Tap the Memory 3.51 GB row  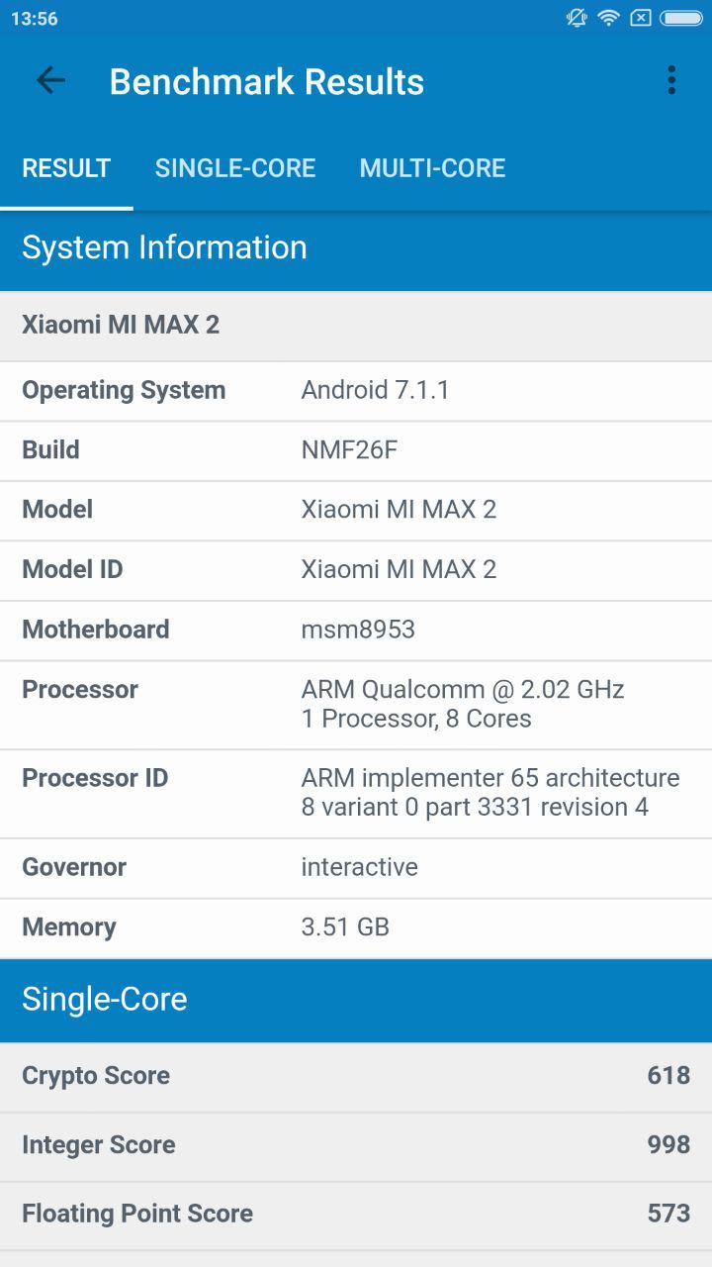[356, 927]
